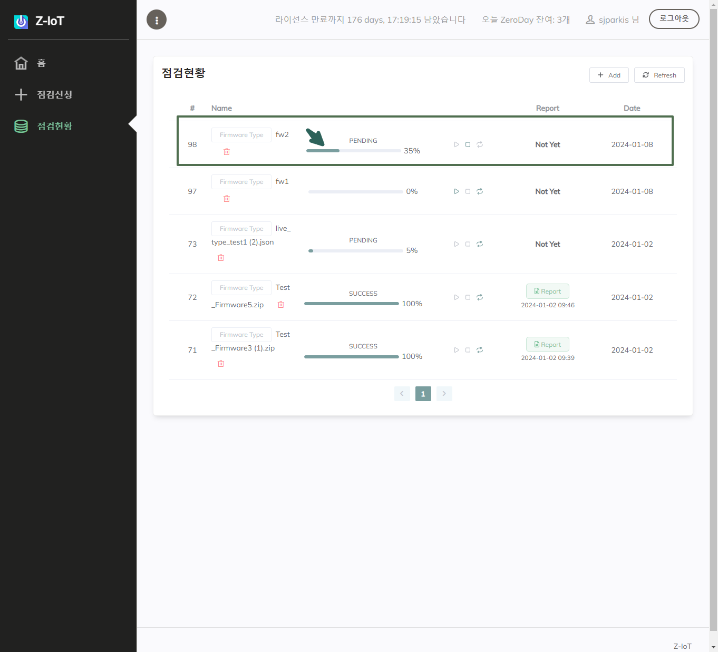
Task: Refresh the inspection list
Action: 659,75
